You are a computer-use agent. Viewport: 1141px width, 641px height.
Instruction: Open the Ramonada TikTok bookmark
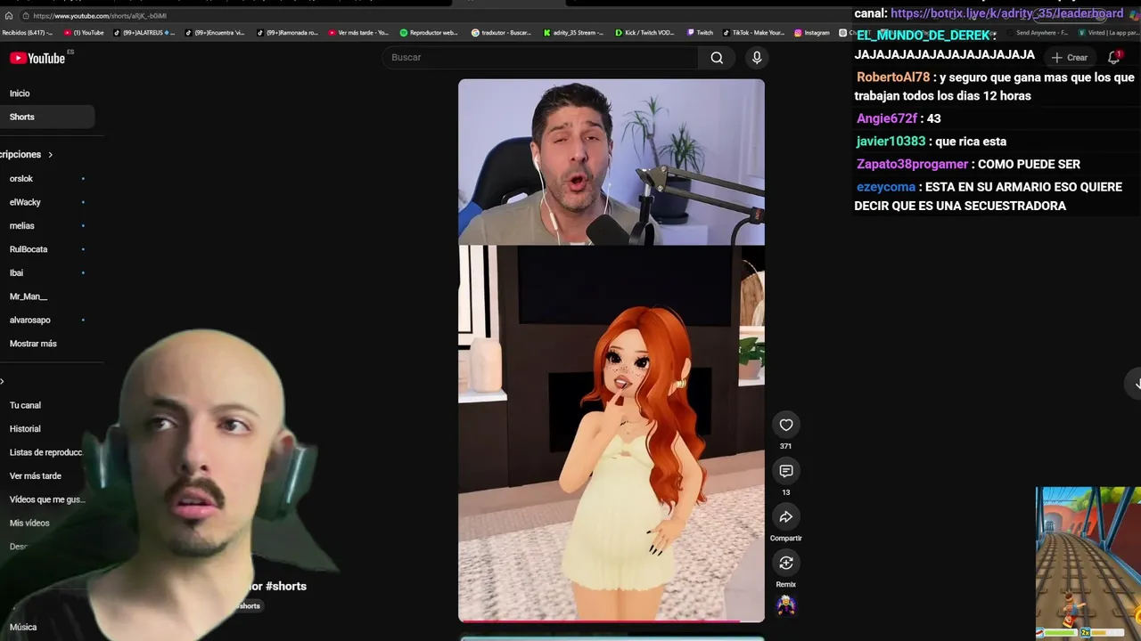[x=287, y=33]
